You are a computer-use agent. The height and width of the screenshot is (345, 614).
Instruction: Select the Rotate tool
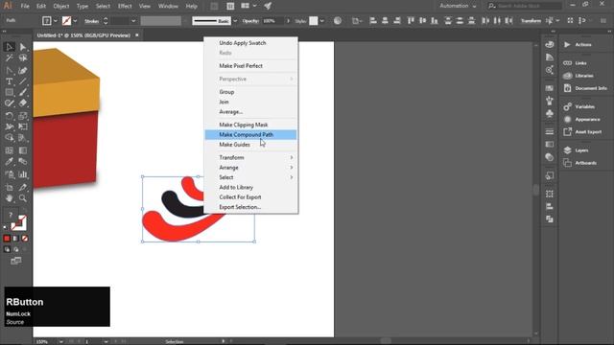[x=9, y=116]
